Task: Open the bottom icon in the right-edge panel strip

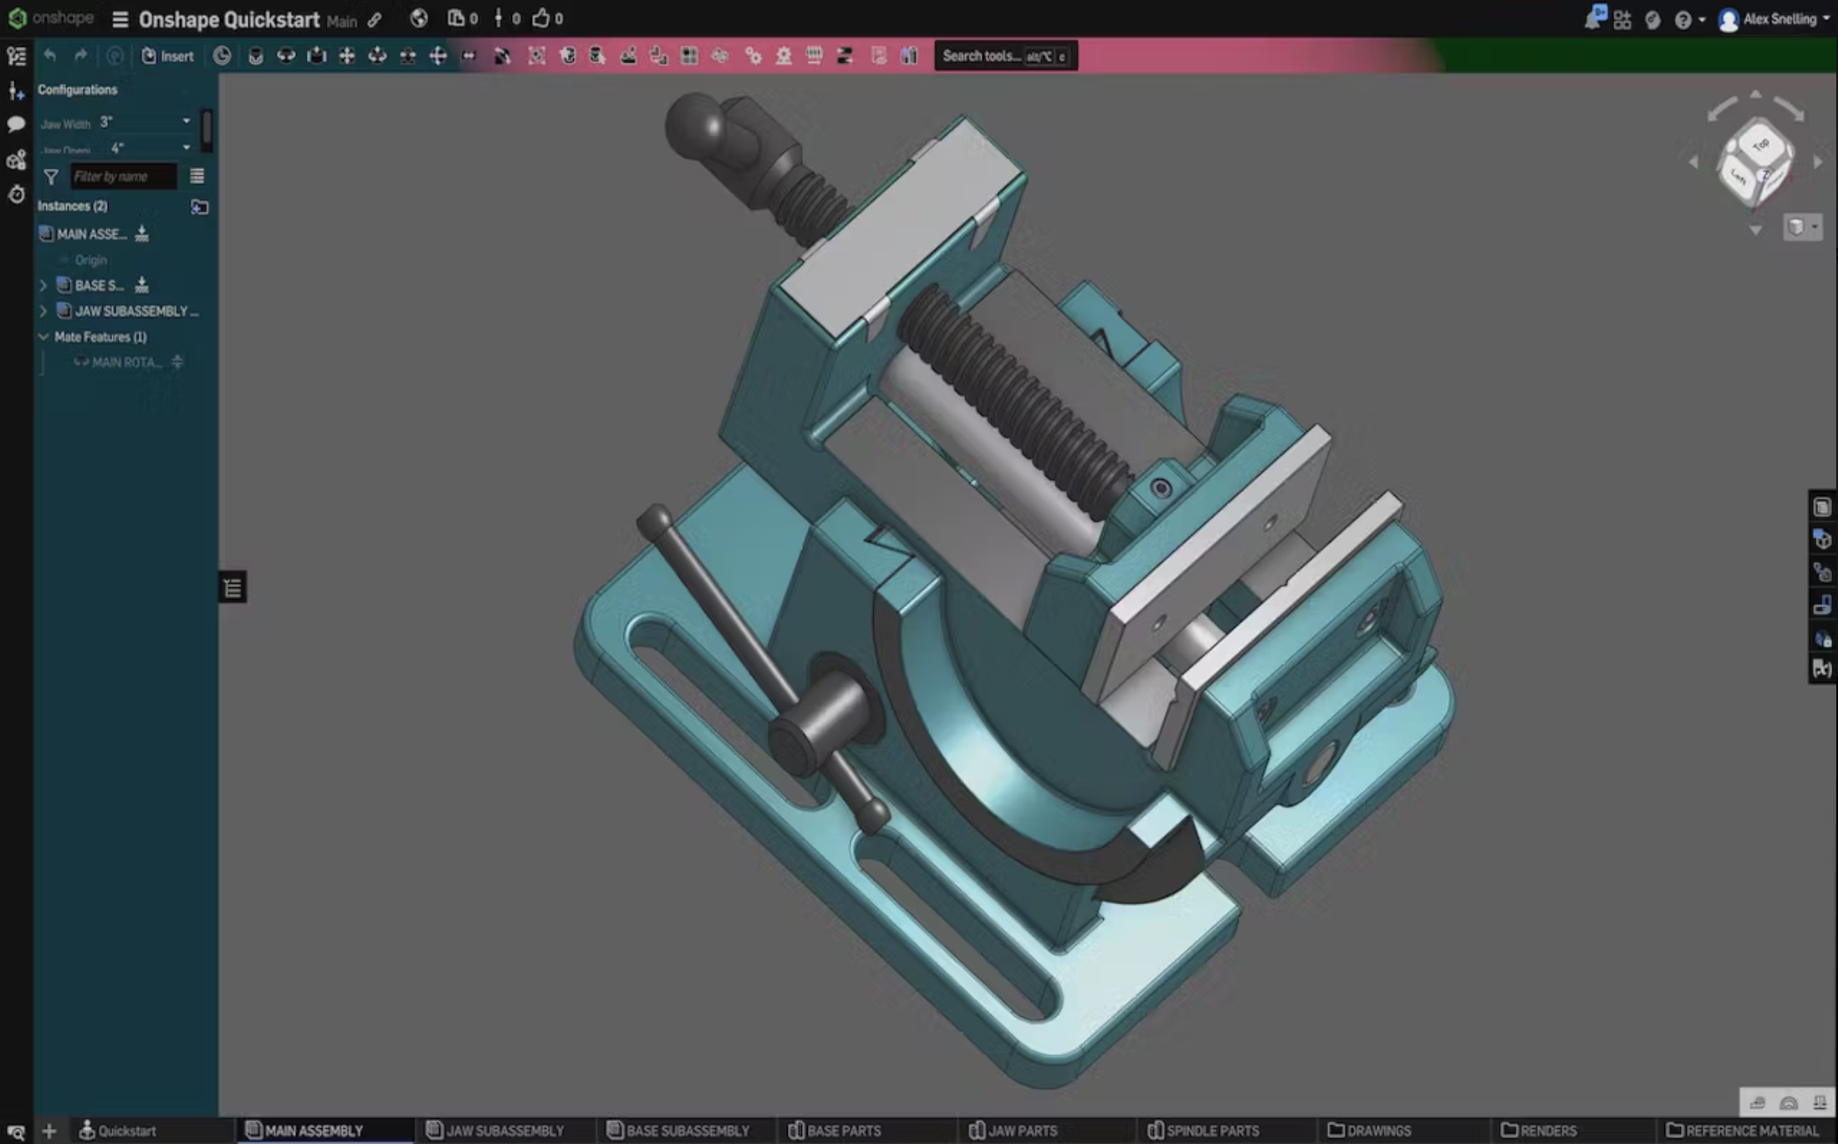Action: coord(1822,668)
